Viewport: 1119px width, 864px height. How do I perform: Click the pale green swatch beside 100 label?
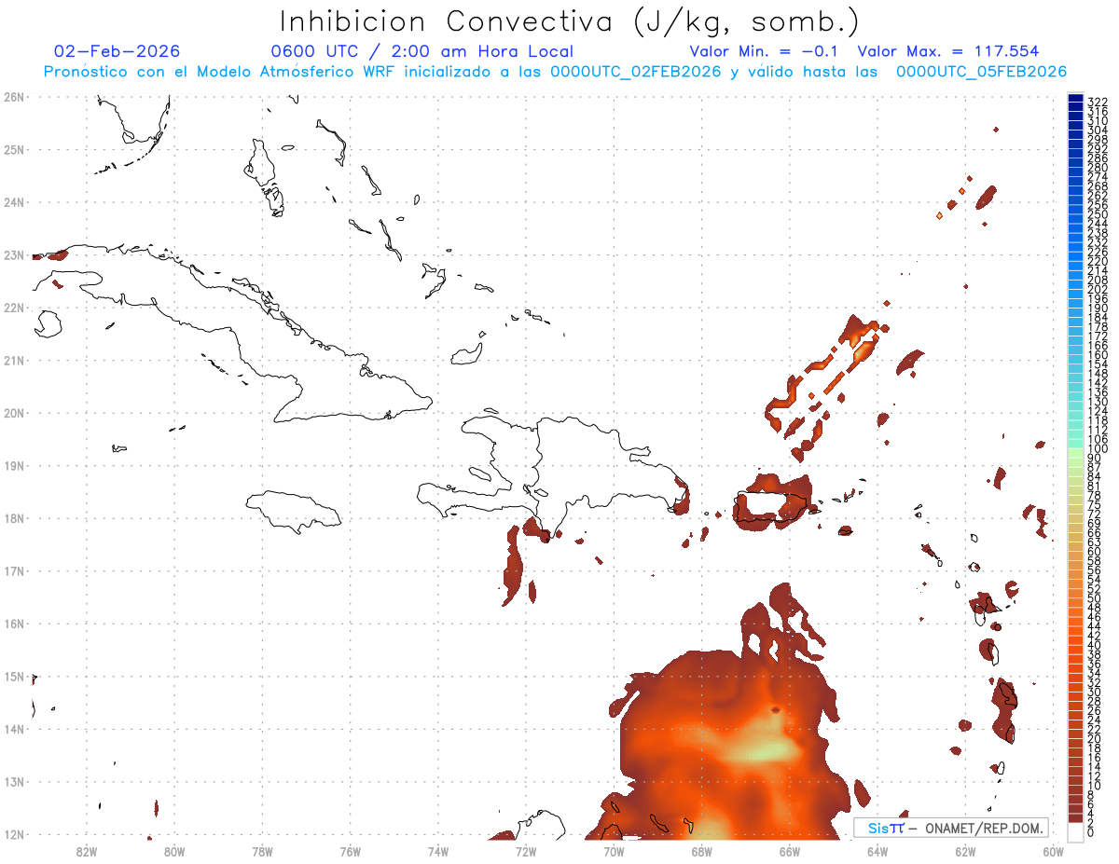click(x=1075, y=452)
